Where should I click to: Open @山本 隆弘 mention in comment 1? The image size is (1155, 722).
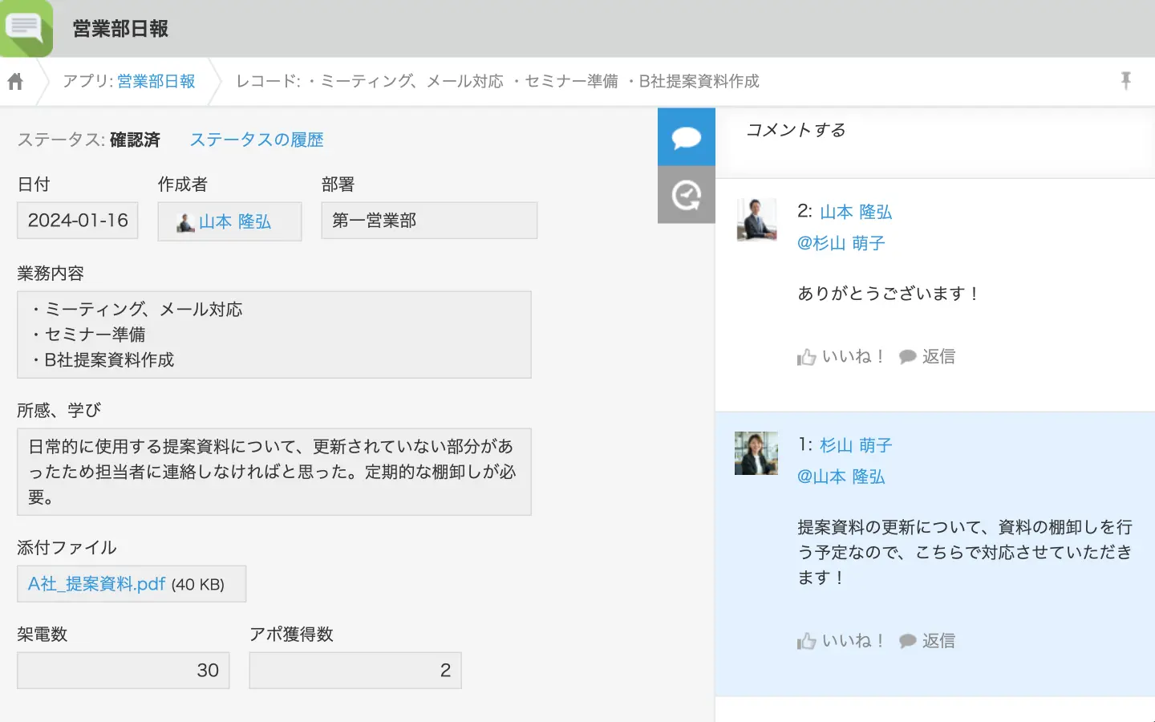[841, 477]
